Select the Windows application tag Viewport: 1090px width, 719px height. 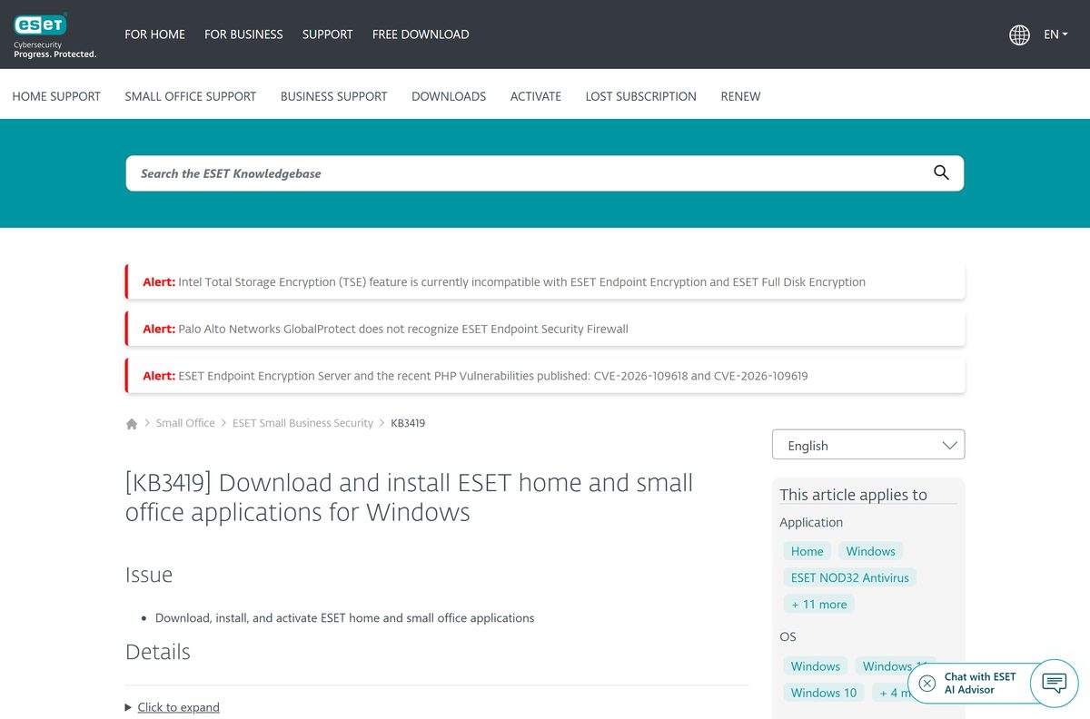click(x=870, y=551)
